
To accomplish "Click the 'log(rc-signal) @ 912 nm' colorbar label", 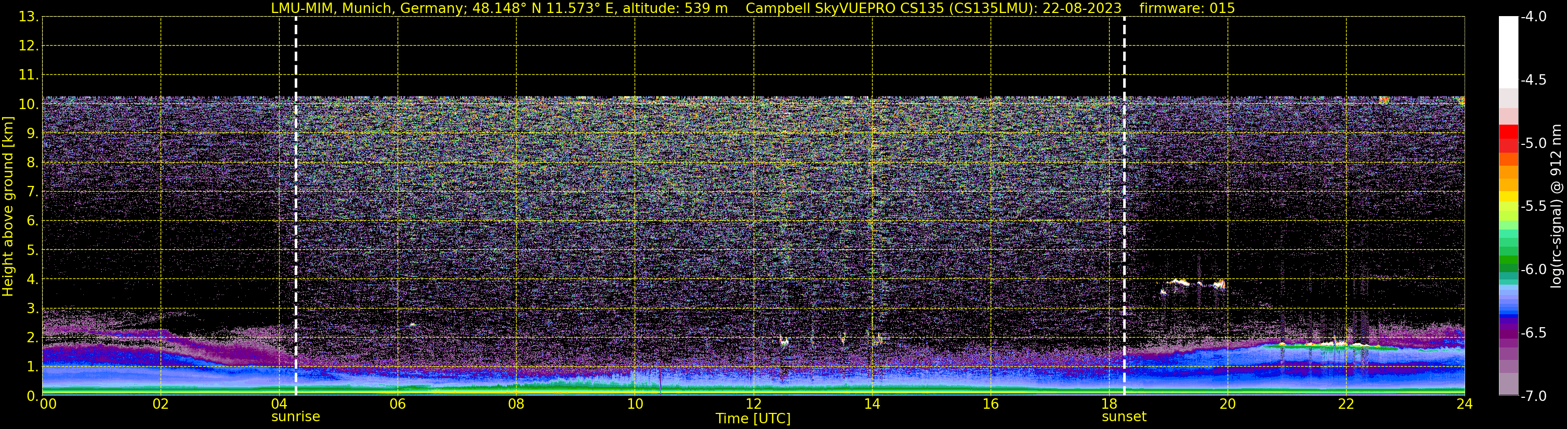I will coord(1556,206).
